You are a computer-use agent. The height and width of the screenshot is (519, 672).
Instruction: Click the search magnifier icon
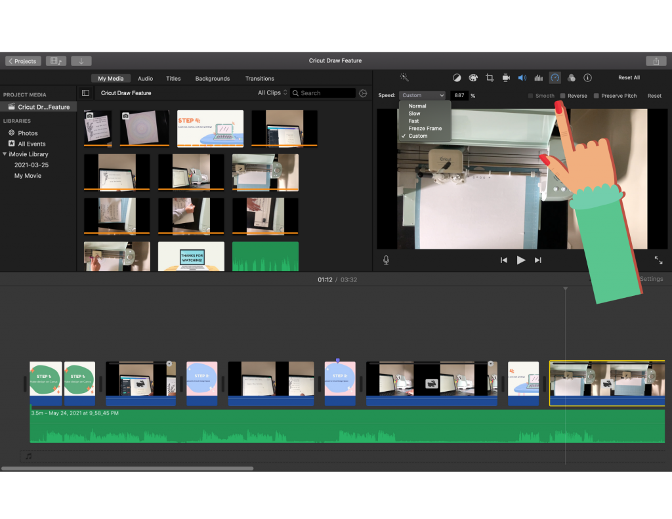pyautogui.click(x=295, y=93)
